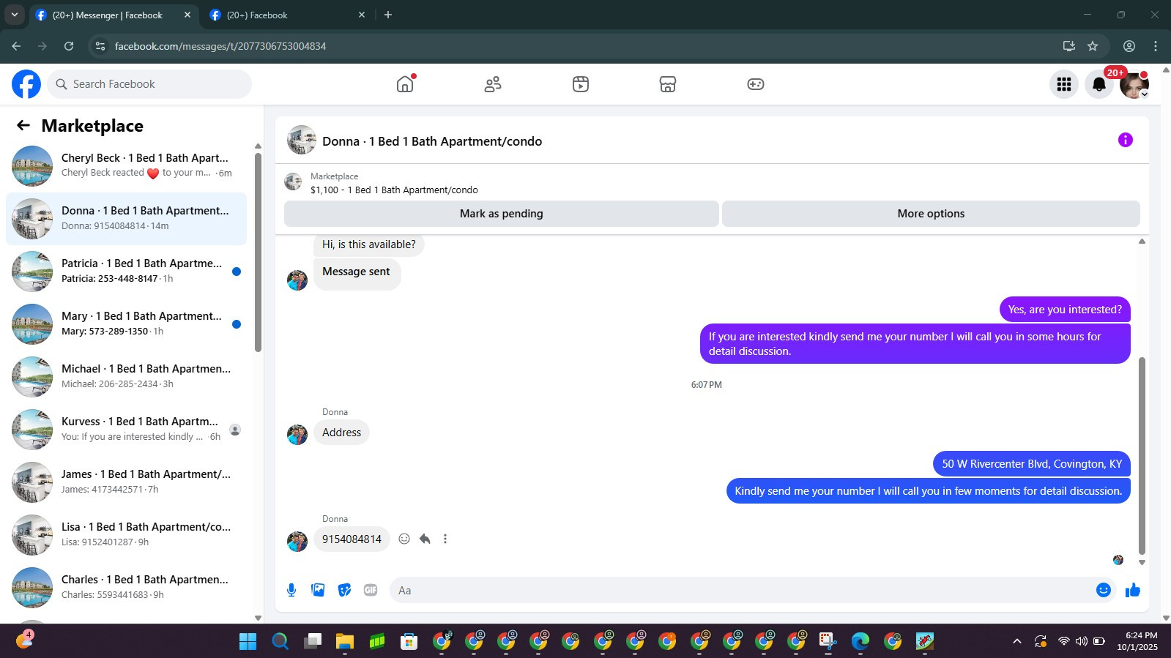Open the $1,100 listing thumbnail under Marketplace
Viewport: 1171px width, 658px height.
pyautogui.click(x=294, y=182)
